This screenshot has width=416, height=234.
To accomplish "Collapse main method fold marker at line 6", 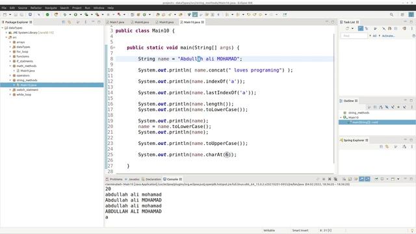I will click(114, 47).
